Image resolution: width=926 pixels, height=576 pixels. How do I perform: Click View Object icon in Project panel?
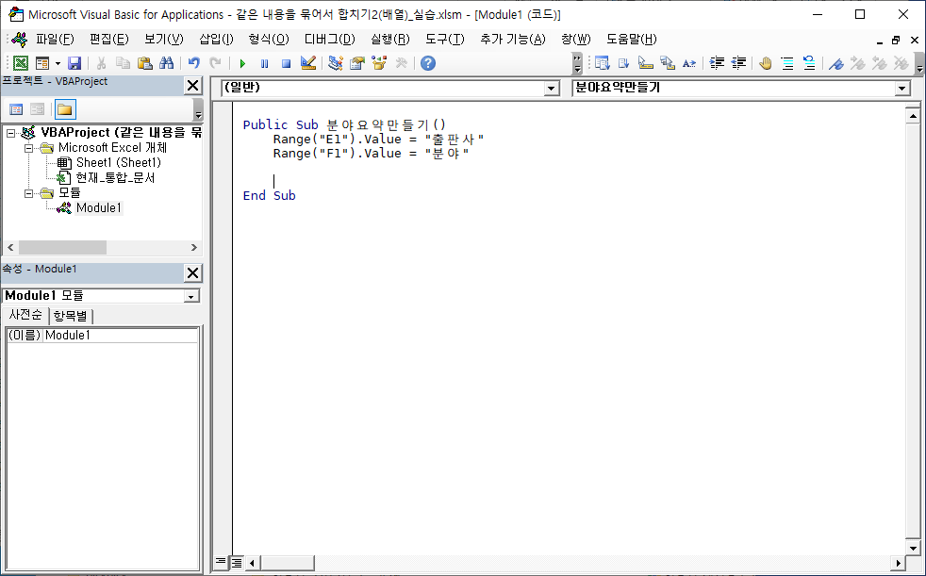tap(37, 109)
